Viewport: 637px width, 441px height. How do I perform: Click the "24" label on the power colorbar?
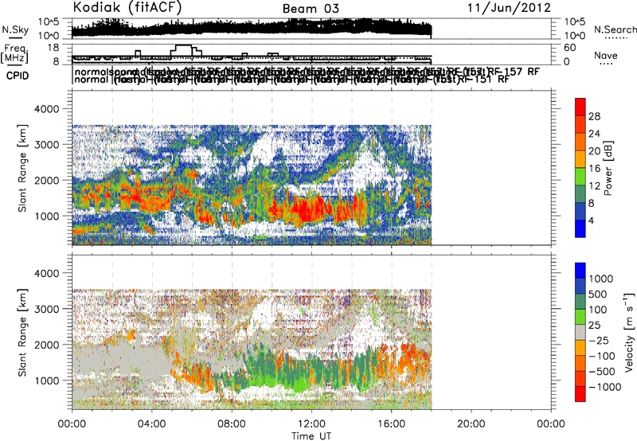(x=594, y=134)
